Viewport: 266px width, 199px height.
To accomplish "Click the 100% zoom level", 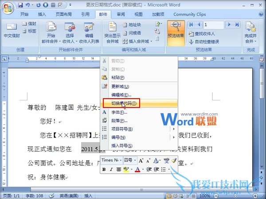I will coord(205,196).
